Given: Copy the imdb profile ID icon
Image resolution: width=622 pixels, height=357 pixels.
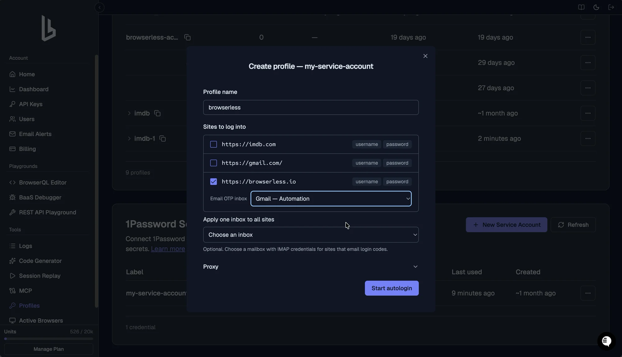Looking at the screenshot, I should point(157,113).
